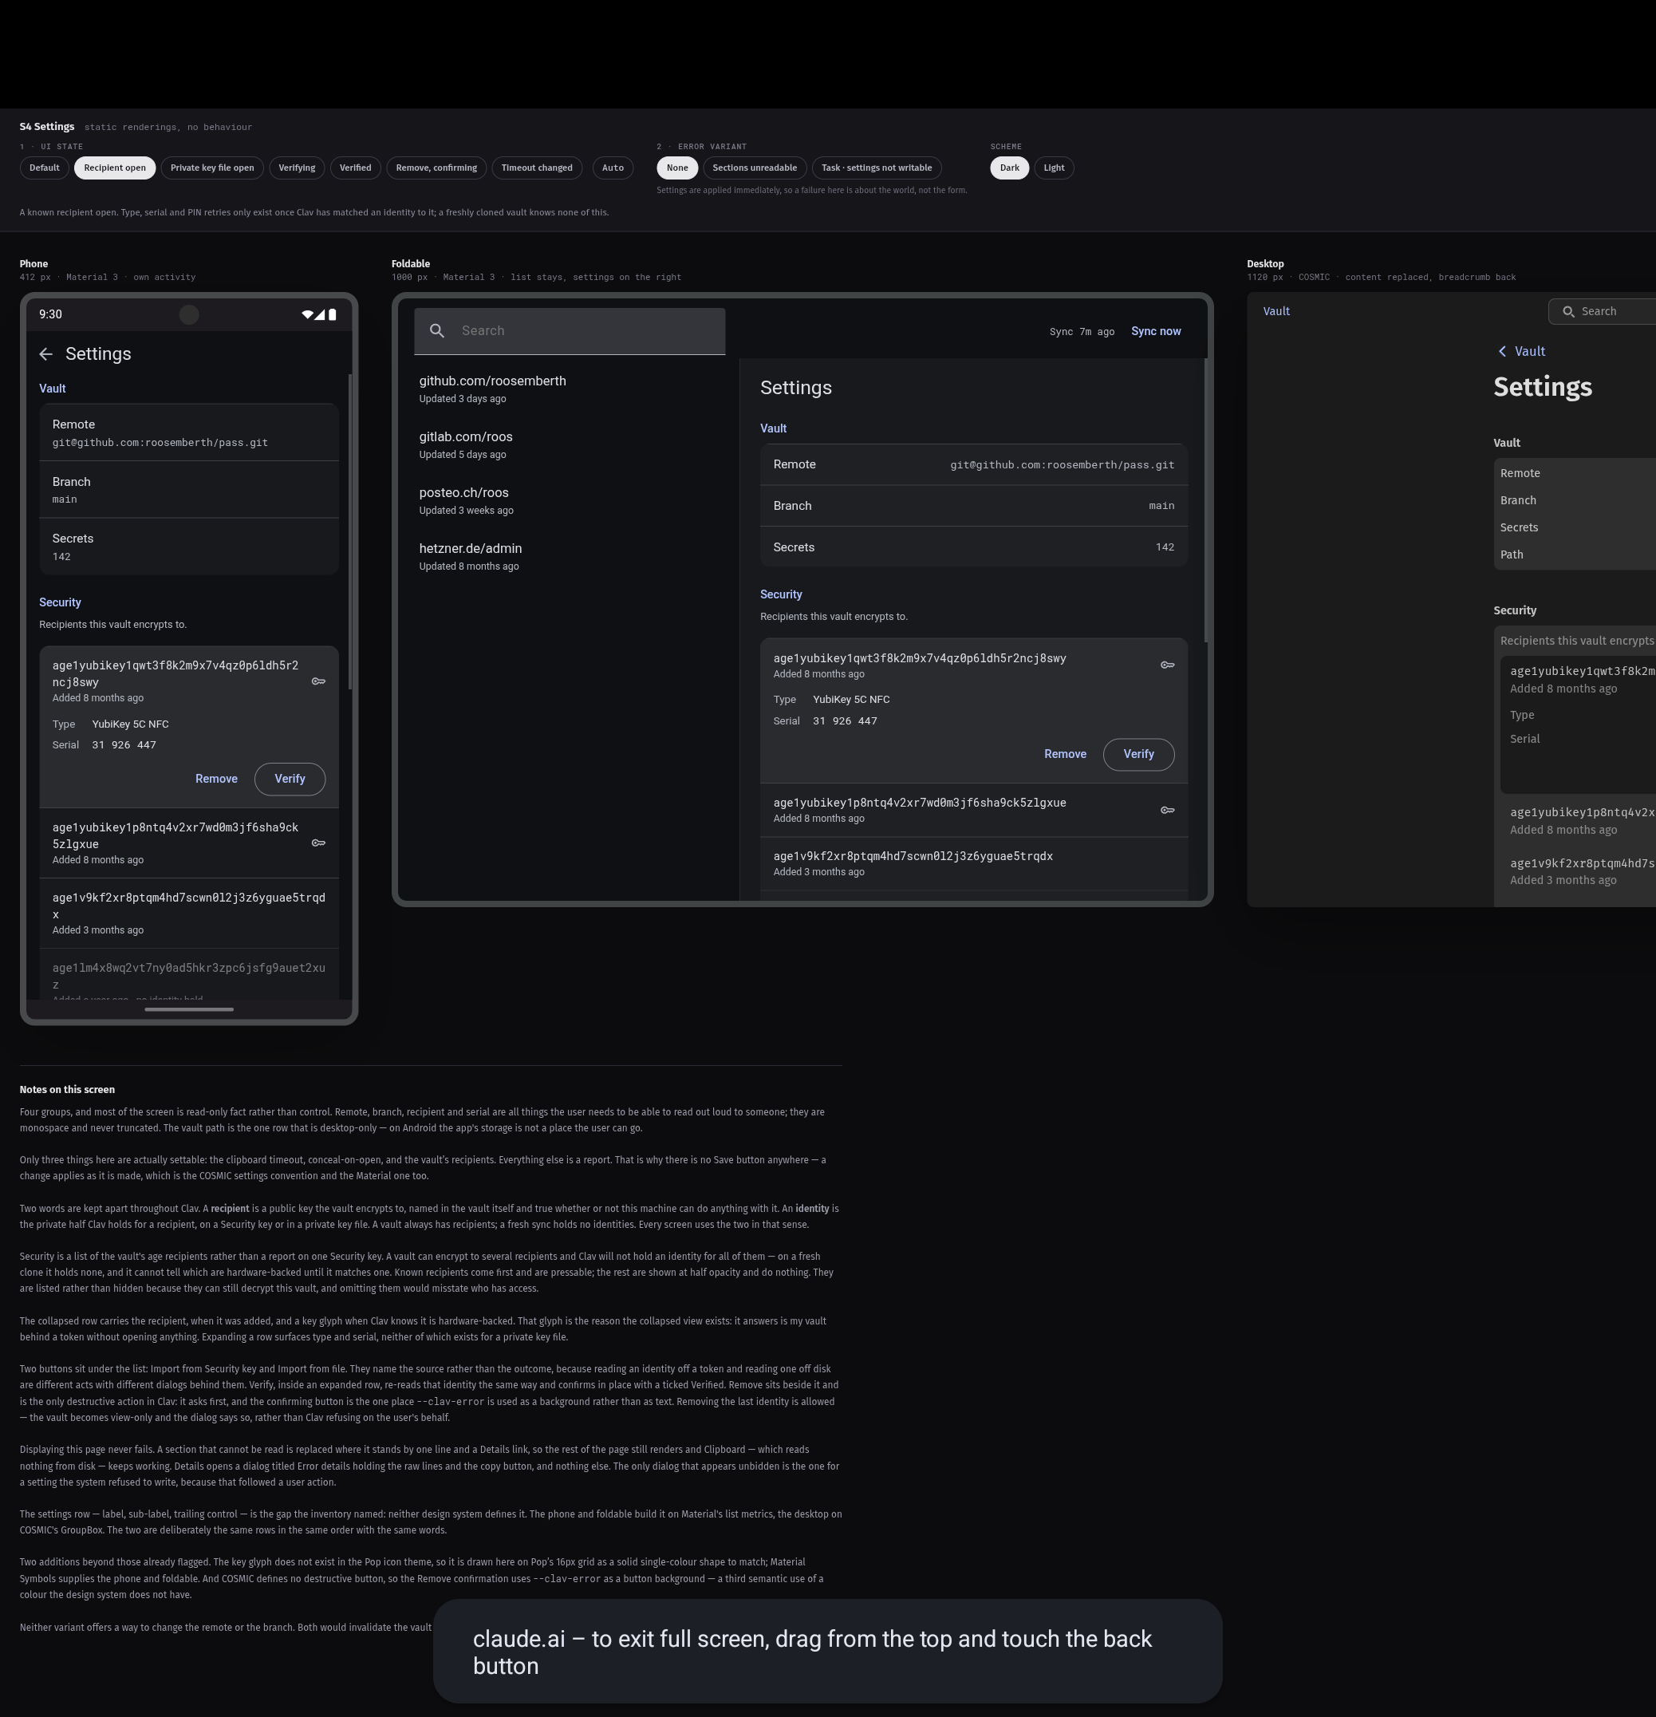Select the Recipient open UI state
The width and height of the screenshot is (1656, 1717).
[x=115, y=168]
